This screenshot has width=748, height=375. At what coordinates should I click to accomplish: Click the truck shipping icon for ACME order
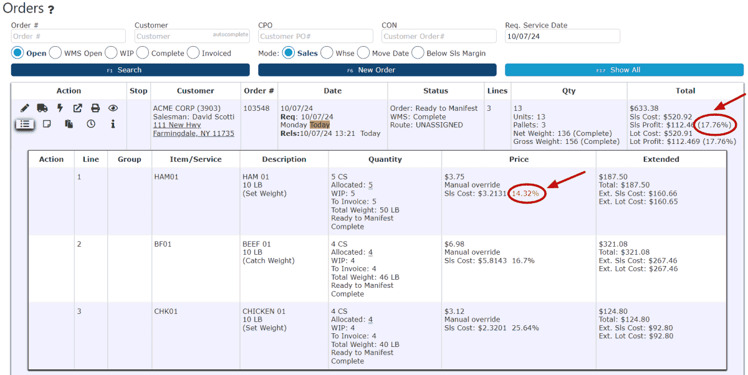(42, 108)
